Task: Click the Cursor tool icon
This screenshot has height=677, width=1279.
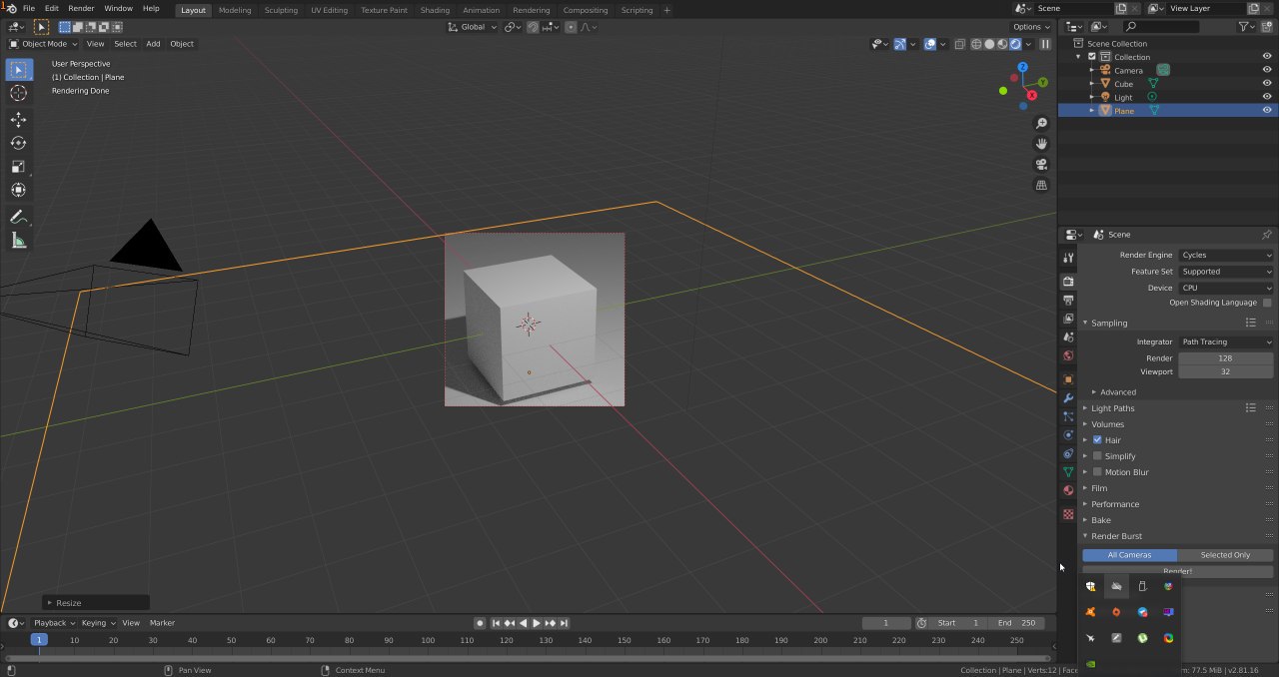Action: 18,93
